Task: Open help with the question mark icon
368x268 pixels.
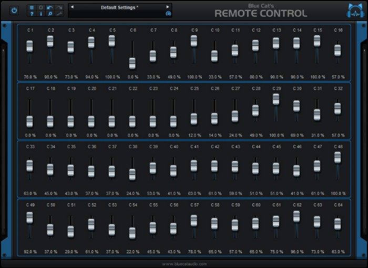Action: pyautogui.click(x=32, y=14)
